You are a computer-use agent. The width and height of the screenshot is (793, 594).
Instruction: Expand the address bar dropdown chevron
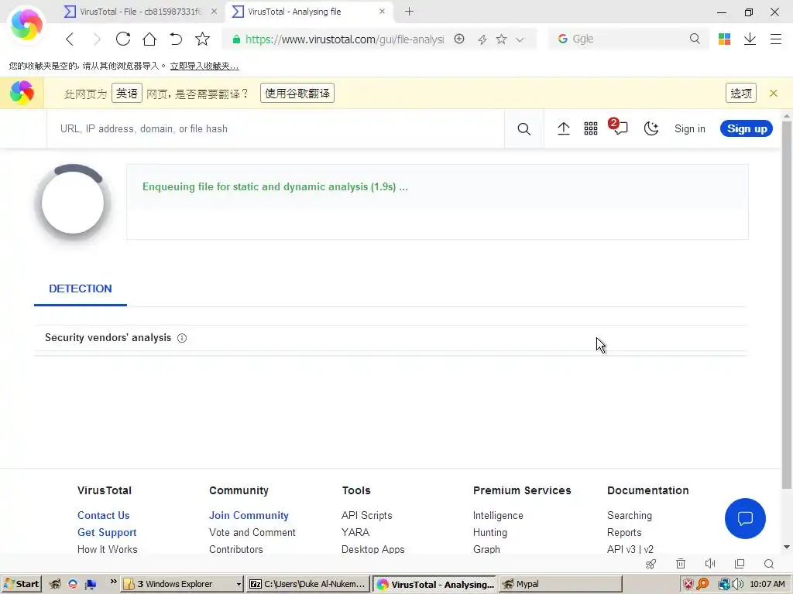(x=520, y=39)
